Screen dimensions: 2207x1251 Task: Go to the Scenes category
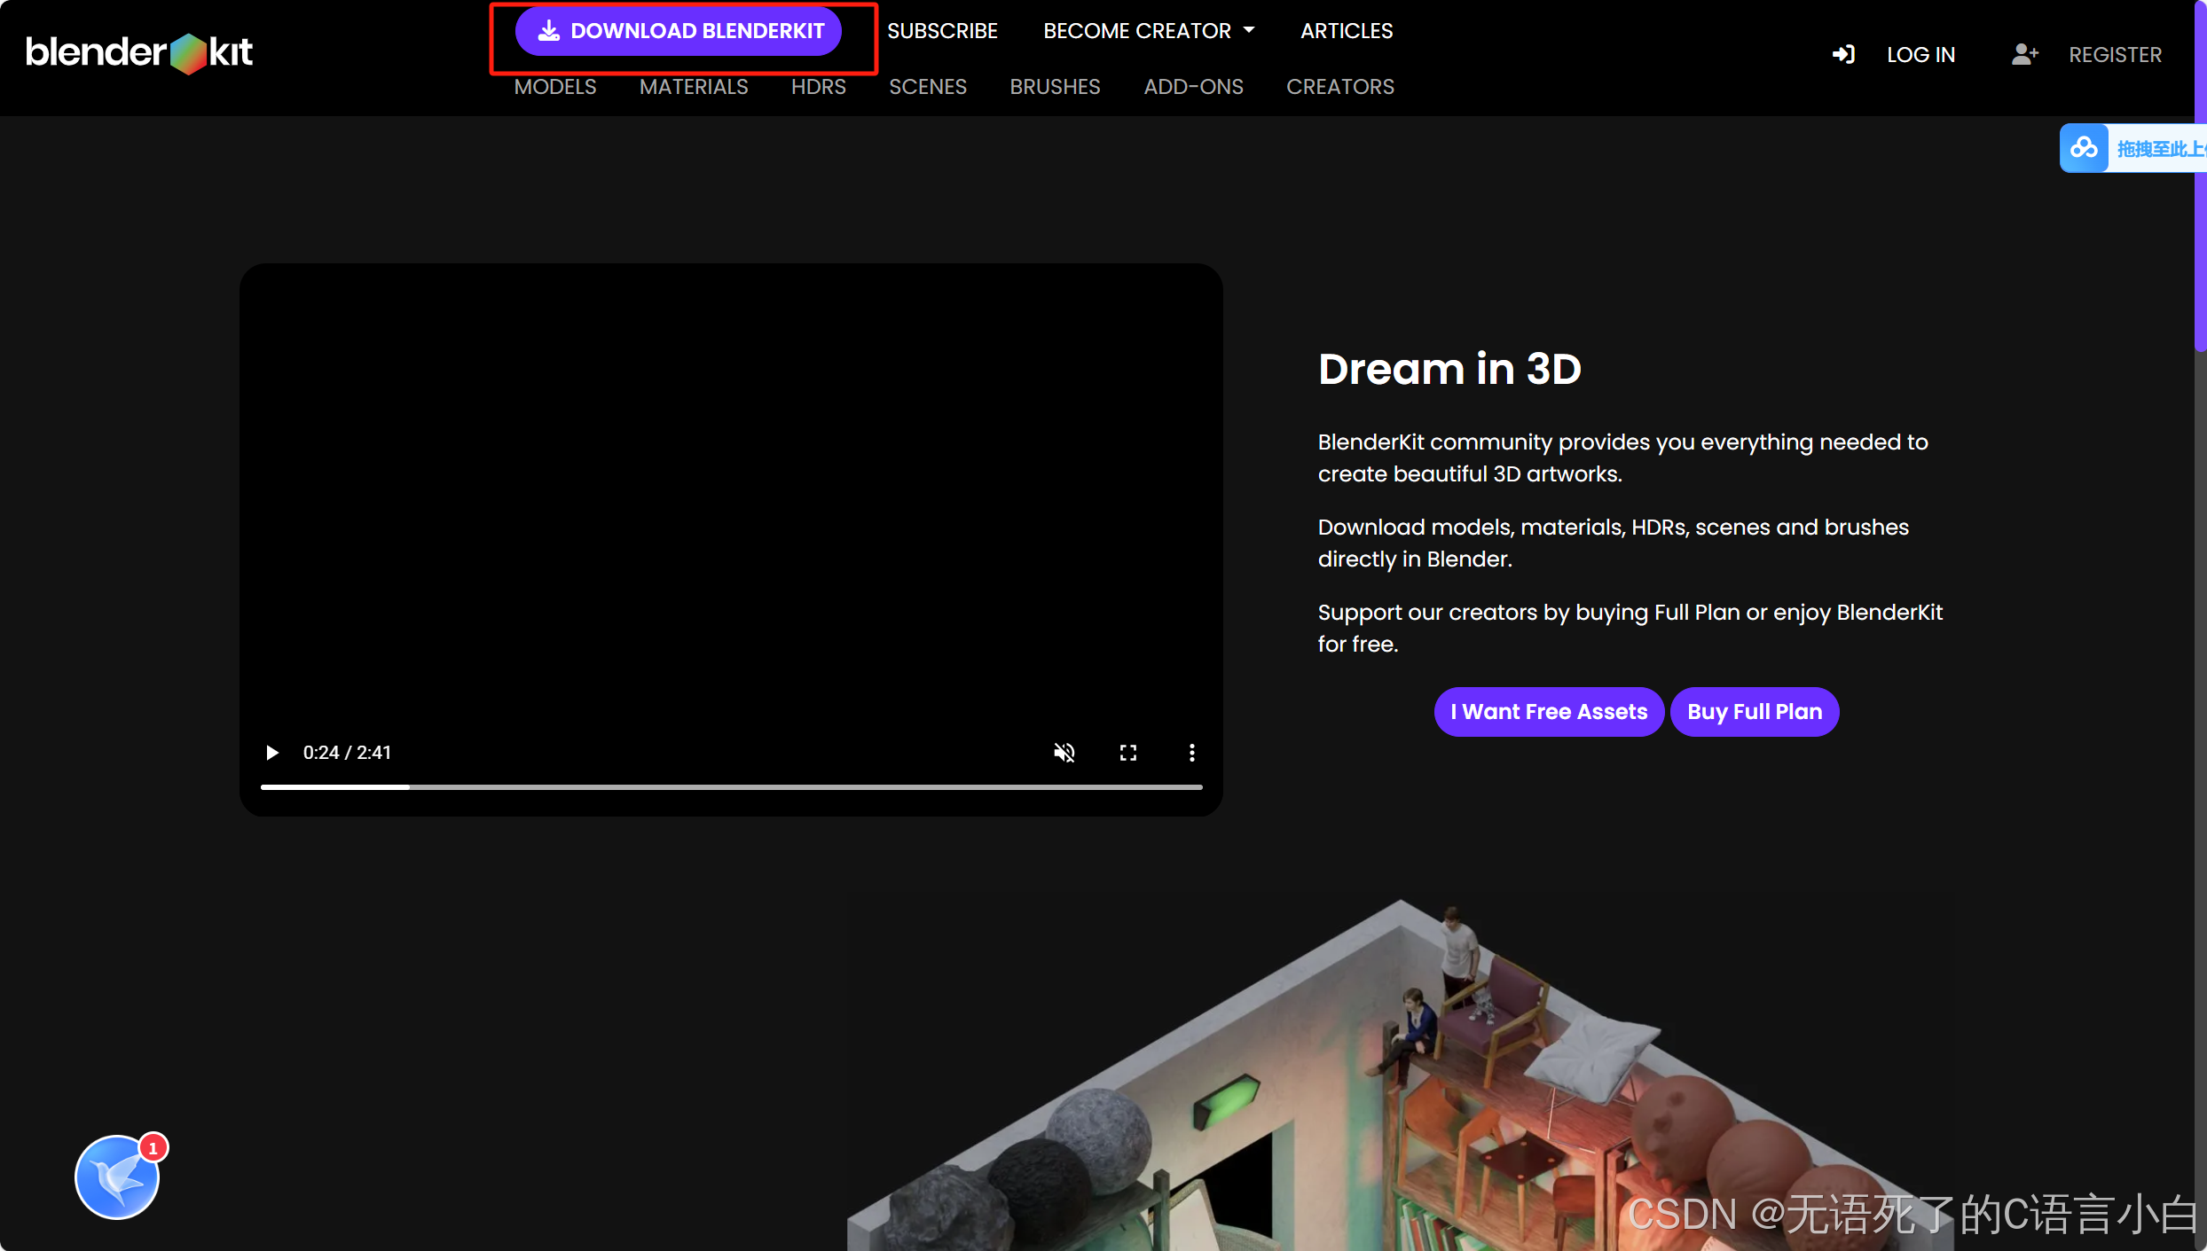point(928,87)
